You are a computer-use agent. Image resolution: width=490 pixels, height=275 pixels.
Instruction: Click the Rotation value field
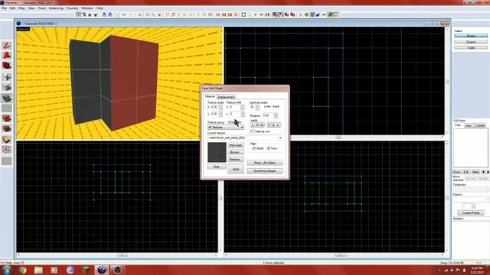(268, 115)
